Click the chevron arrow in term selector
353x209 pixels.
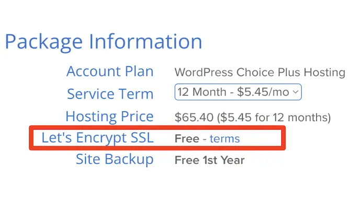[x=296, y=92]
